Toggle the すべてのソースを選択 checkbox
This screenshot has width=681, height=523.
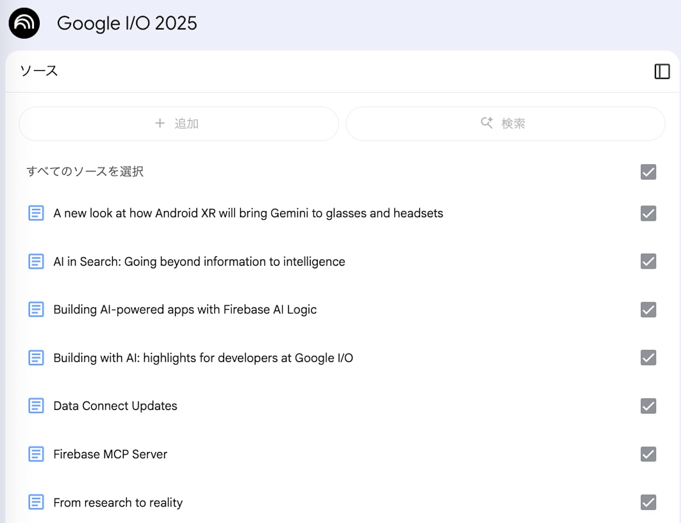point(648,171)
